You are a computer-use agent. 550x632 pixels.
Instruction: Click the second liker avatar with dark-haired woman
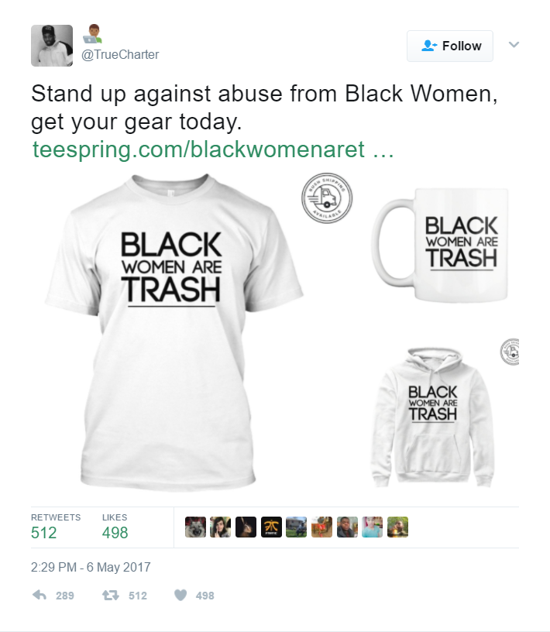[x=221, y=527]
